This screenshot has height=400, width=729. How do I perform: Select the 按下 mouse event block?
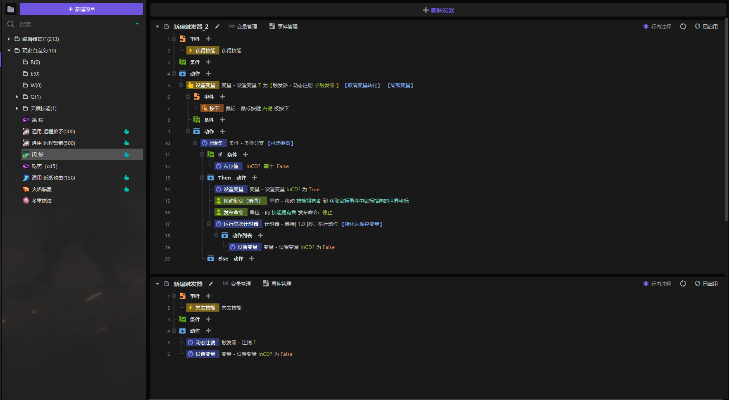point(212,109)
